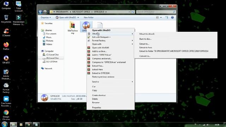Select Mount to drive E: in UltraISO submenu
This screenshot has width=226, height=127.
(x=176, y=34)
